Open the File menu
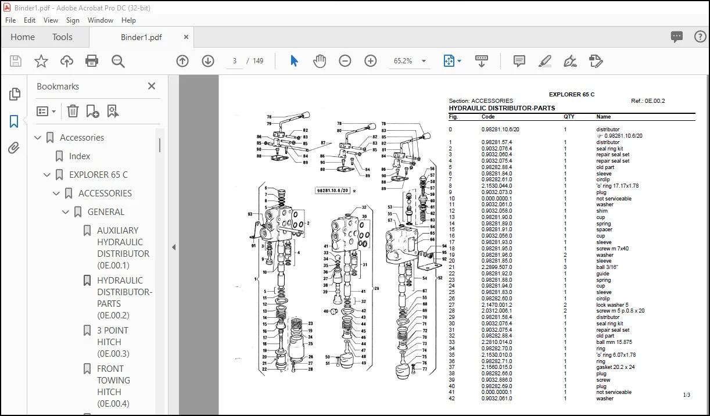The image size is (710, 416). point(10,20)
